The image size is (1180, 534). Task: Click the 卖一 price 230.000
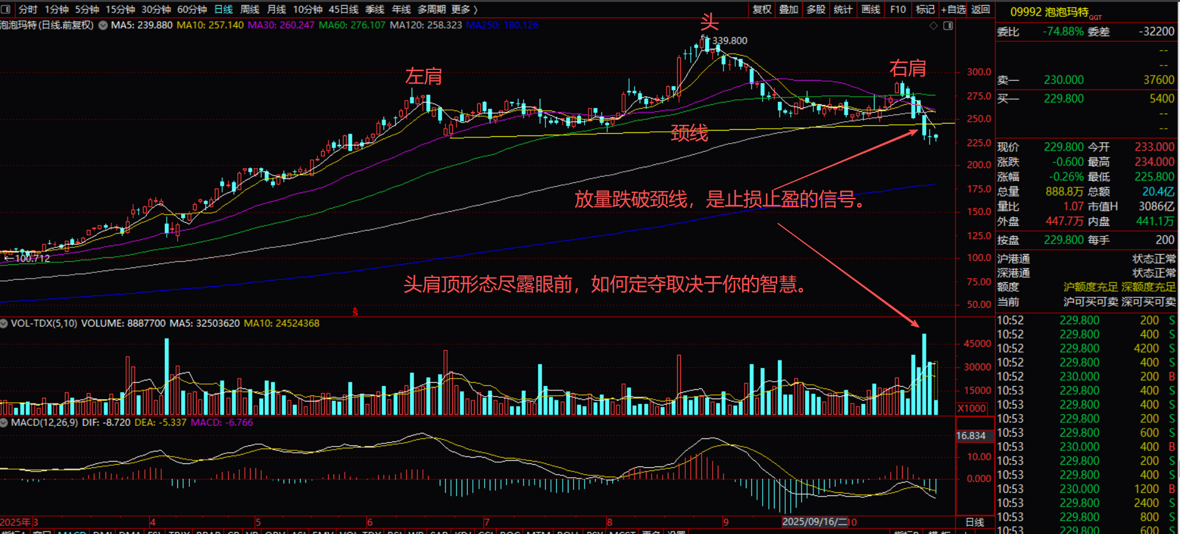[x=1064, y=80]
